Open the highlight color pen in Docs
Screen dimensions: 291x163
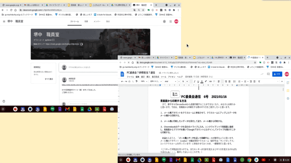click(x=206, y=81)
